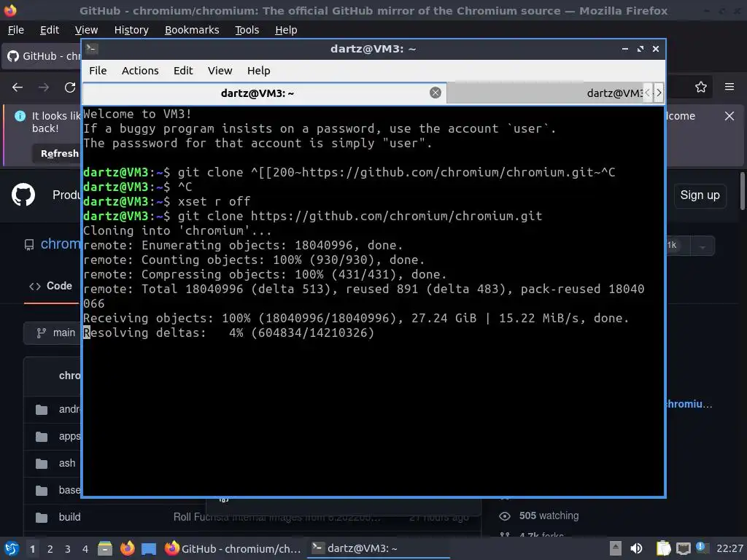Dismiss the Firefox notification bar
Image resolution: width=747 pixels, height=560 pixels.
[x=729, y=116]
